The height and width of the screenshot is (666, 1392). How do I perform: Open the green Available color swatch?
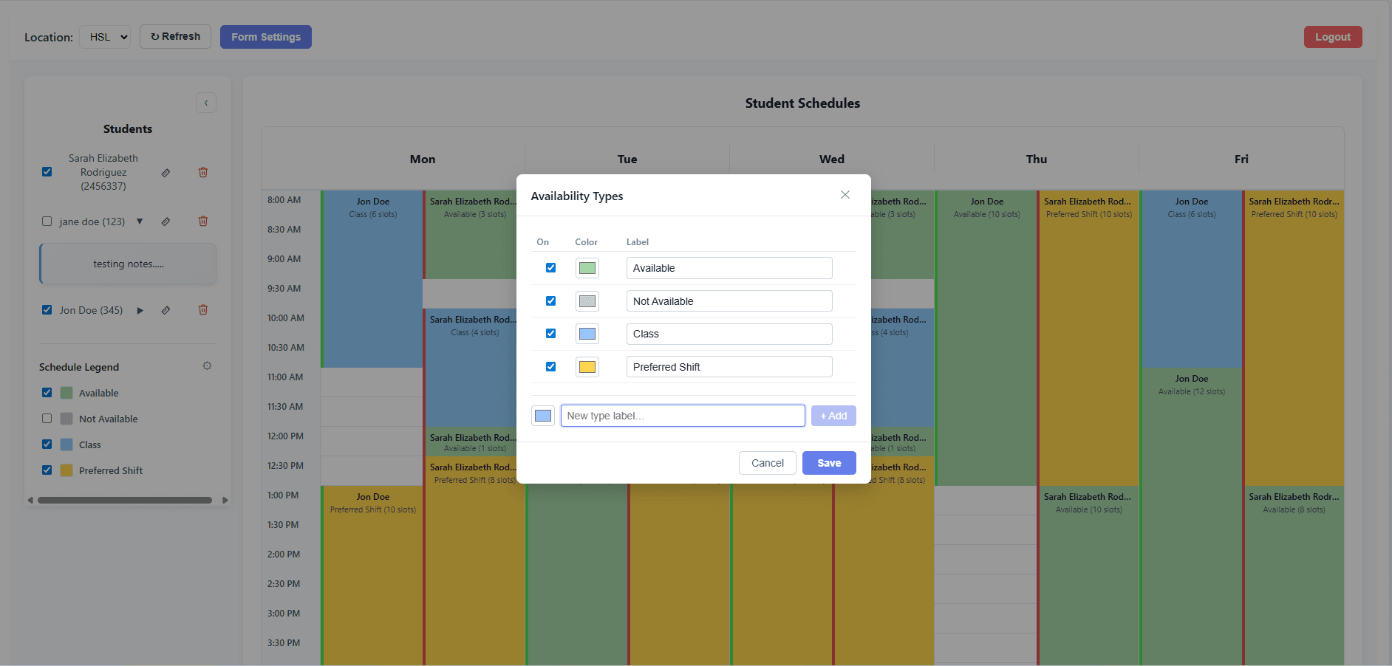[587, 268]
